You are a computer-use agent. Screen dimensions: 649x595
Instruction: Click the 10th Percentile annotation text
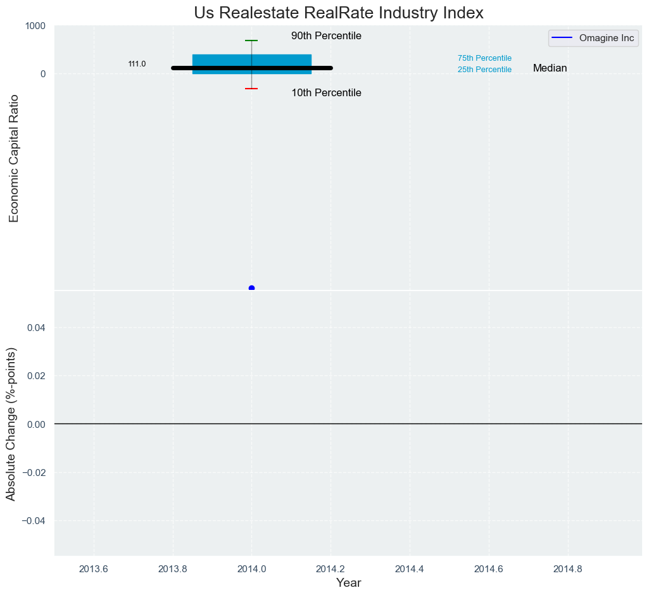(326, 93)
